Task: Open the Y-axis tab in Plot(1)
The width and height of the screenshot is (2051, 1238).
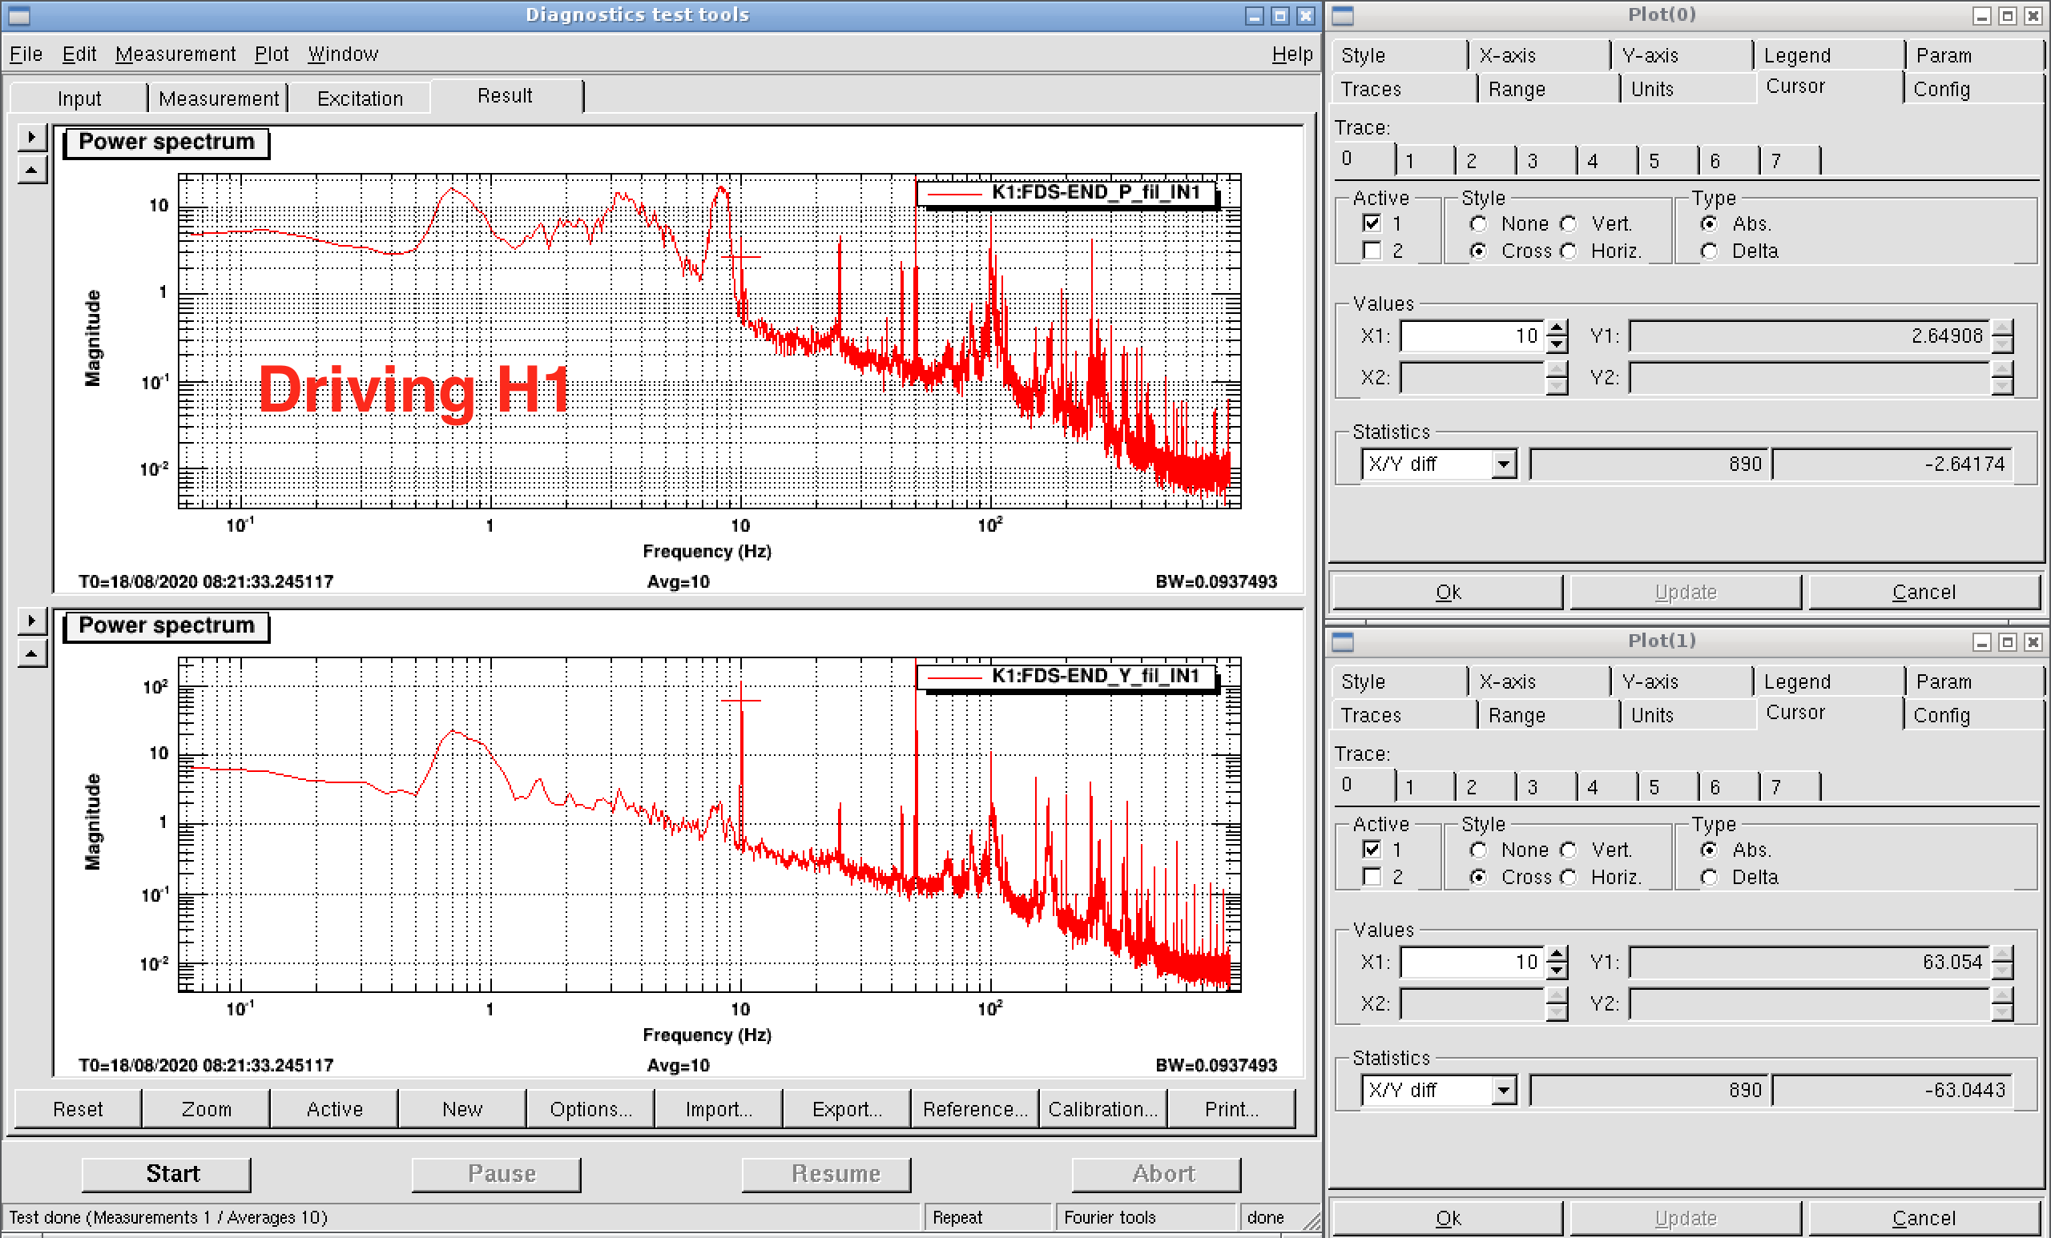Action: tap(1650, 682)
